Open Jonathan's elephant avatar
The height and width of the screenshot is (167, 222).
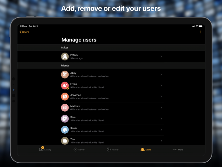pyautogui.click(x=65, y=97)
